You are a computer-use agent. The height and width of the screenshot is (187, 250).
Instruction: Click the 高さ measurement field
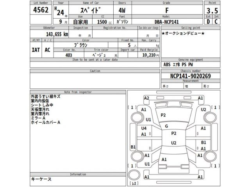click(x=211, y=86)
